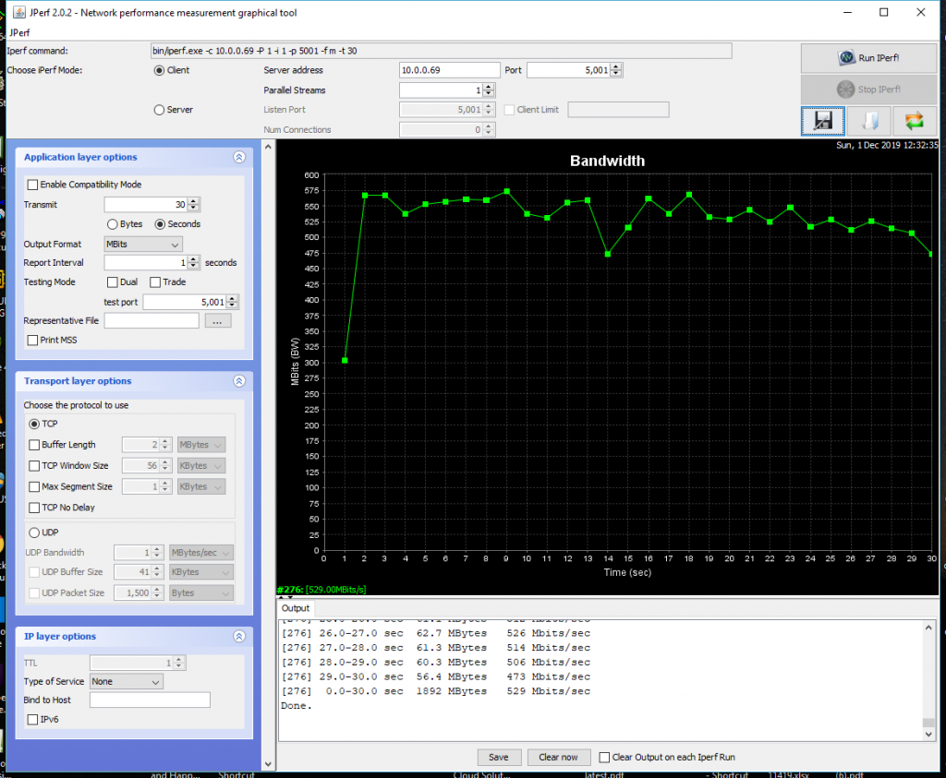Increase the Transmit value

coord(193,201)
